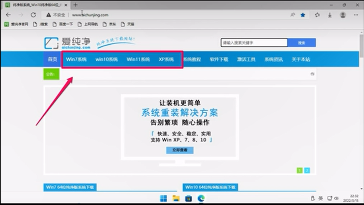Open the green first bookmark in favorites bar
Image resolution: width=364 pixels, height=205 pixels.
pyautogui.click(x=16, y=24)
